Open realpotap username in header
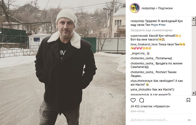This screenshot has height=125, width=196. (x=148, y=8)
